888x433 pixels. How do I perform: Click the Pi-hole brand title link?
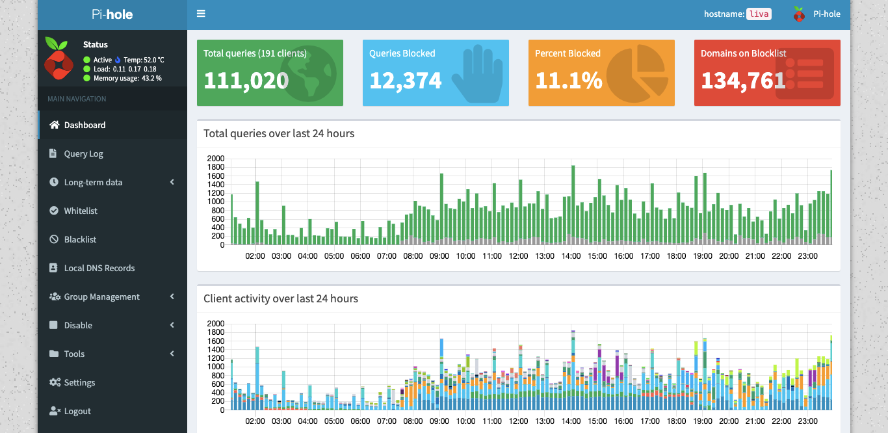pyautogui.click(x=112, y=14)
